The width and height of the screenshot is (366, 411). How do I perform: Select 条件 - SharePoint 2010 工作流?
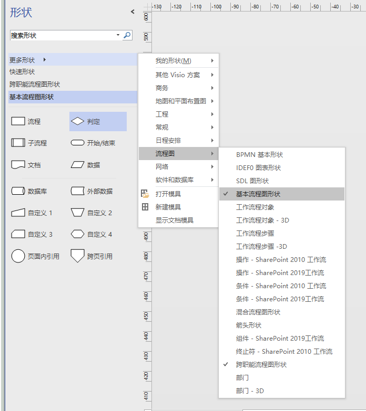tap(282, 286)
